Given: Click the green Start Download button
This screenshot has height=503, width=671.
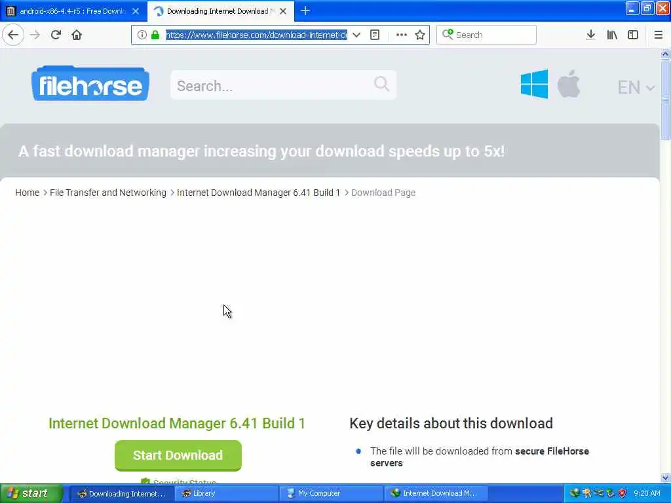Looking at the screenshot, I should (x=178, y=456).
